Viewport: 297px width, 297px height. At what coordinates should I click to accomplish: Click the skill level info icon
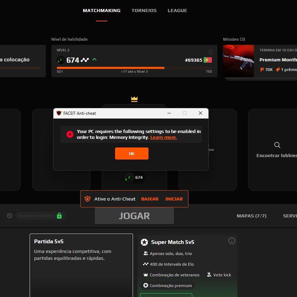click(210, 52)
